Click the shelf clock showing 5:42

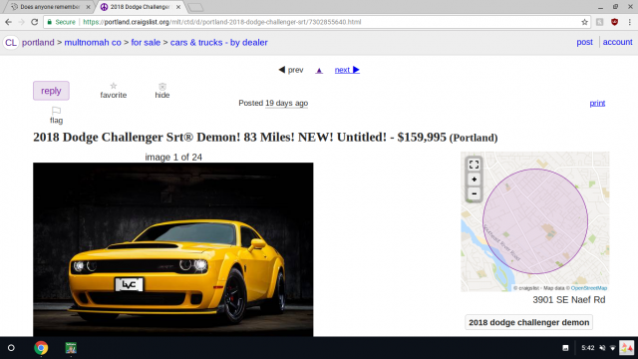point(587,348)
